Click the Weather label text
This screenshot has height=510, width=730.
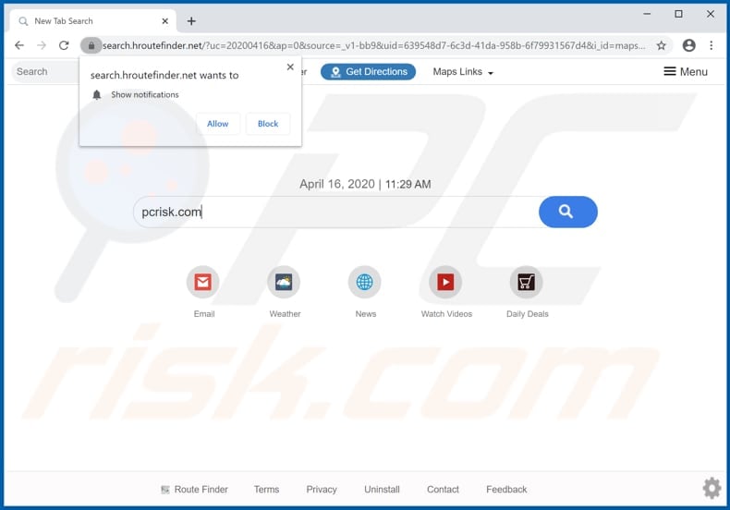285,313
